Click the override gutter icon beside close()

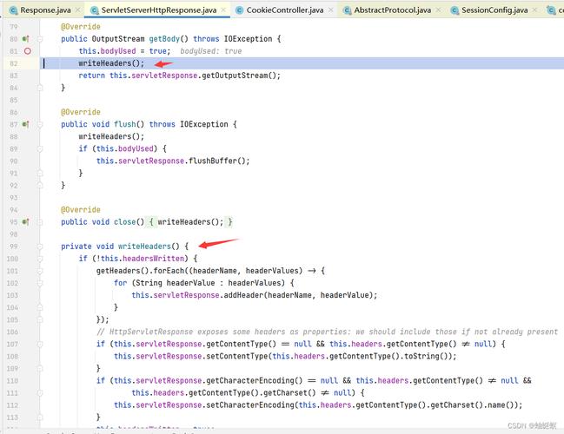[26, 221]
